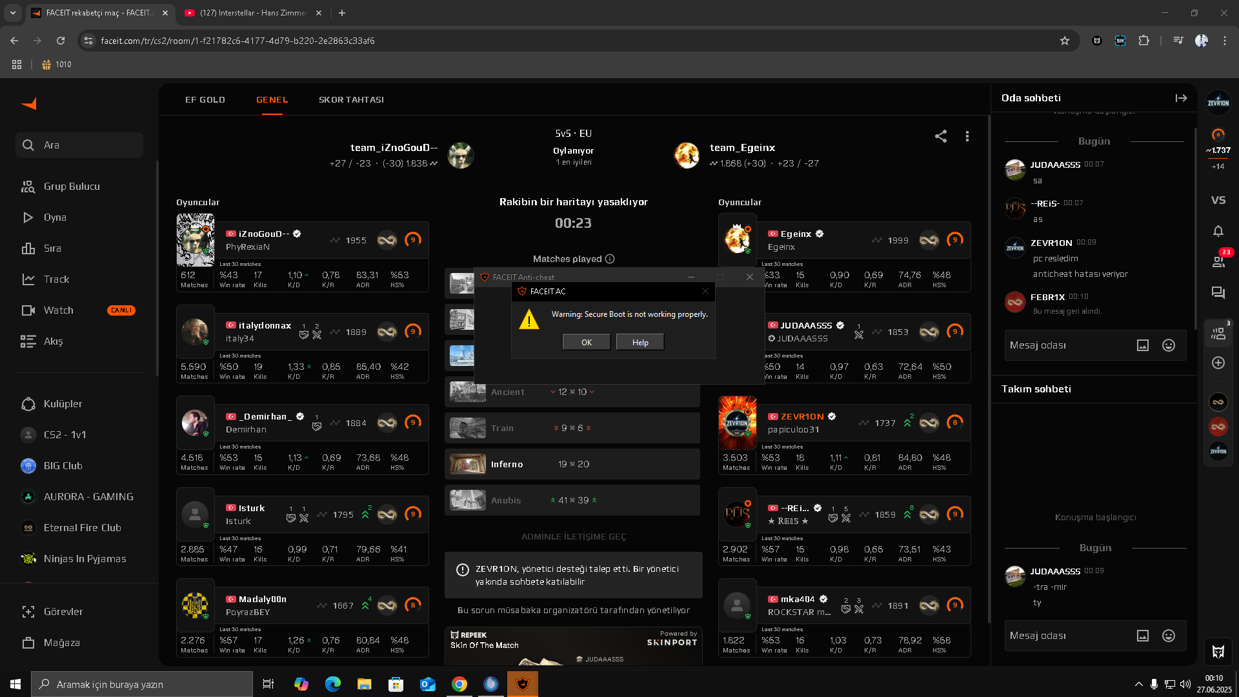Switch to SKOR TAHTASI tab
This screenshot has width=1239, height=697.
pyautogui.click(x=351, y=100)
